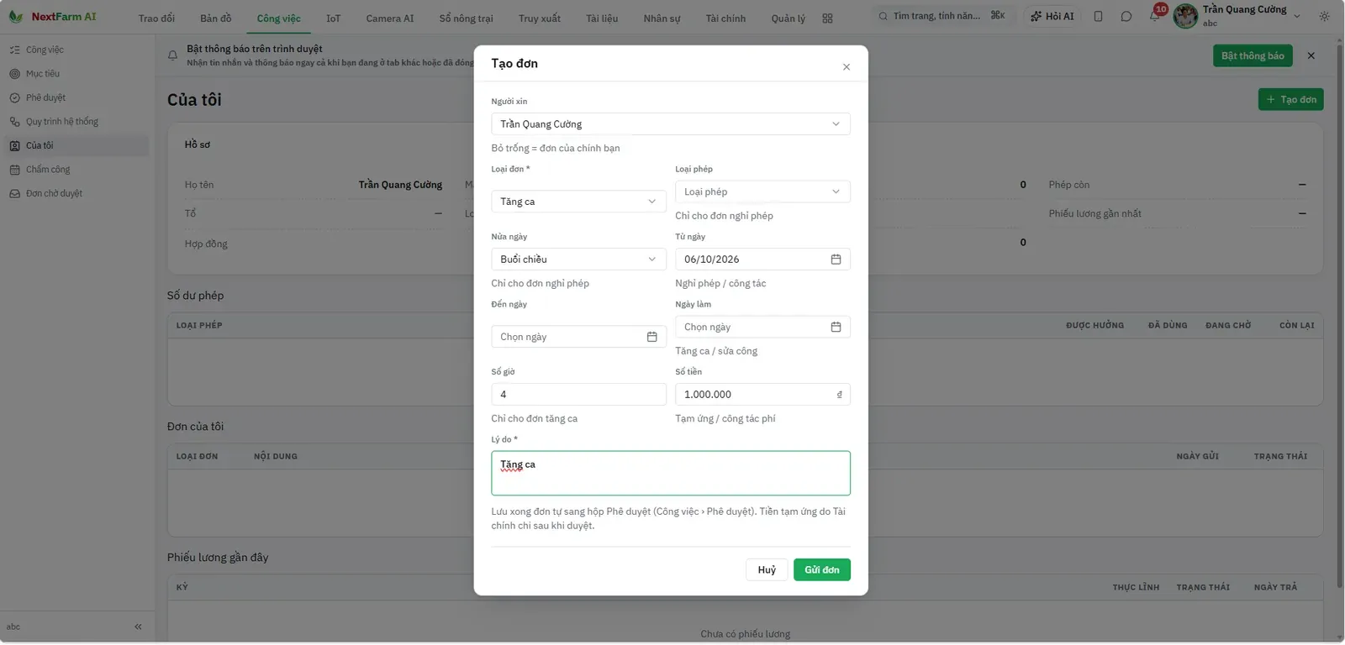The image size is (1345, 645).
Task: Click the green Tạo đơn button
Action: point(1290,99)
